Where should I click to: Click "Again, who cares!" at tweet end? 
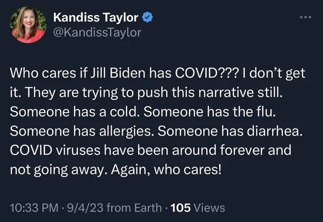pyautogui.click(x=167, y=169)
